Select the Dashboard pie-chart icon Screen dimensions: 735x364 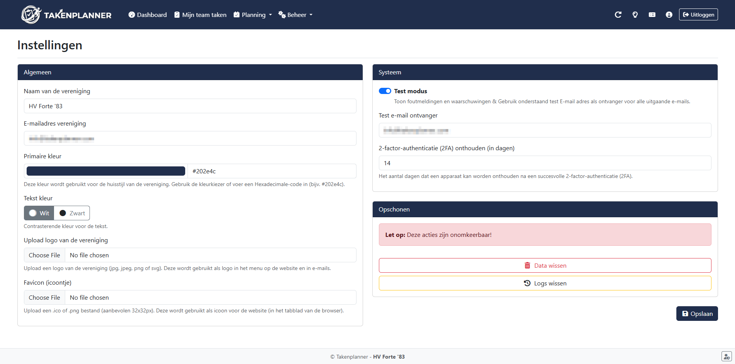click(x=131, y=14)
